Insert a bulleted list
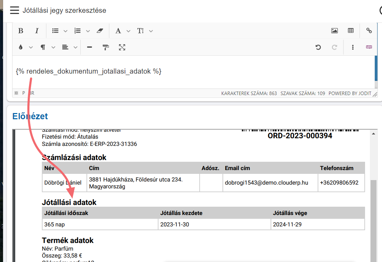 click(x=55, y=31)
